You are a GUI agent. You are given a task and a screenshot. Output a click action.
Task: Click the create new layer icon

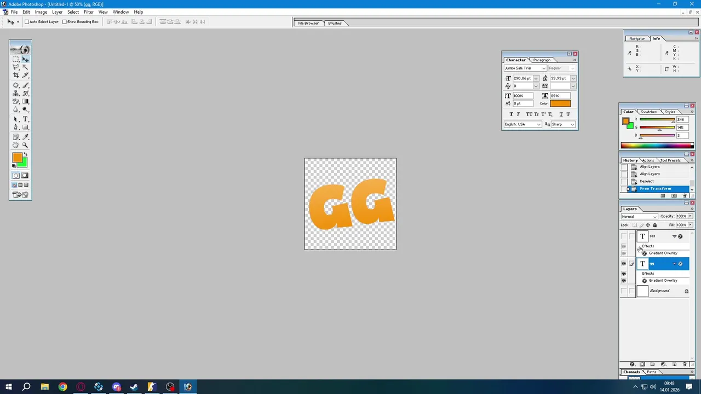pos(674,364)
